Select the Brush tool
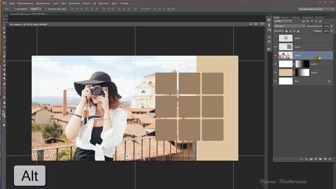Image resolution: width=336 pixels, height=189 pixels. (4, 51)
